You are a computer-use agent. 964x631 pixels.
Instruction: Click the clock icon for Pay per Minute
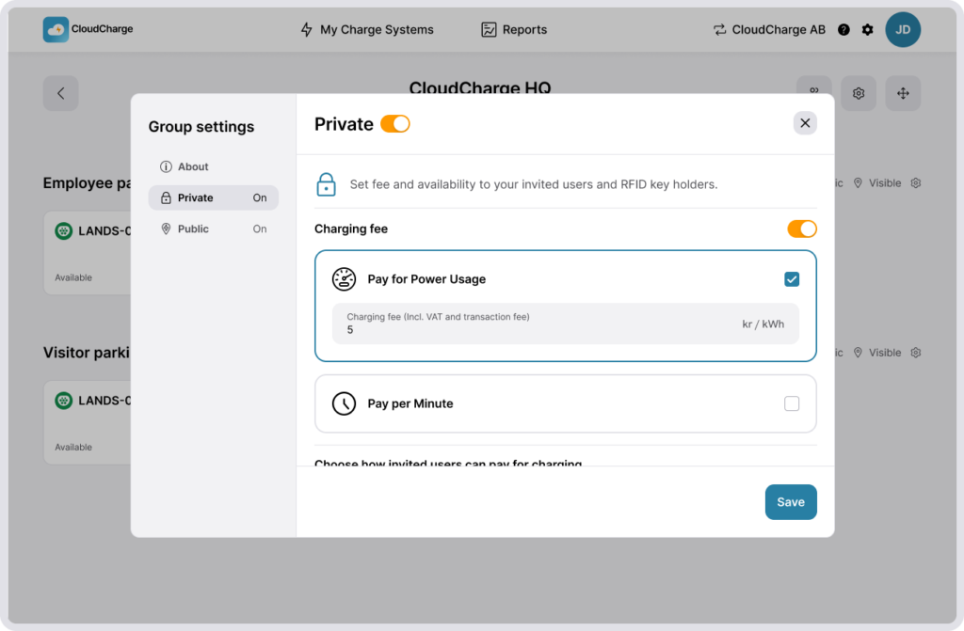[x=344, y=403]
